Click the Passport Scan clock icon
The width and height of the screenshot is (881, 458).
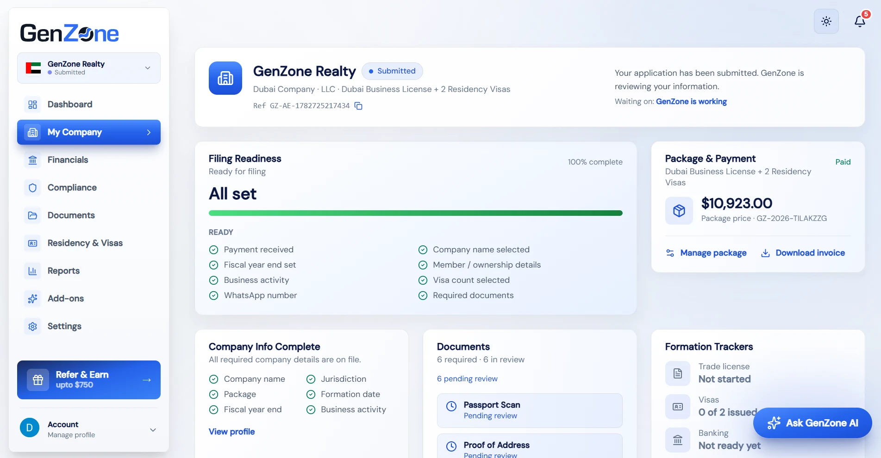(451, 406)
